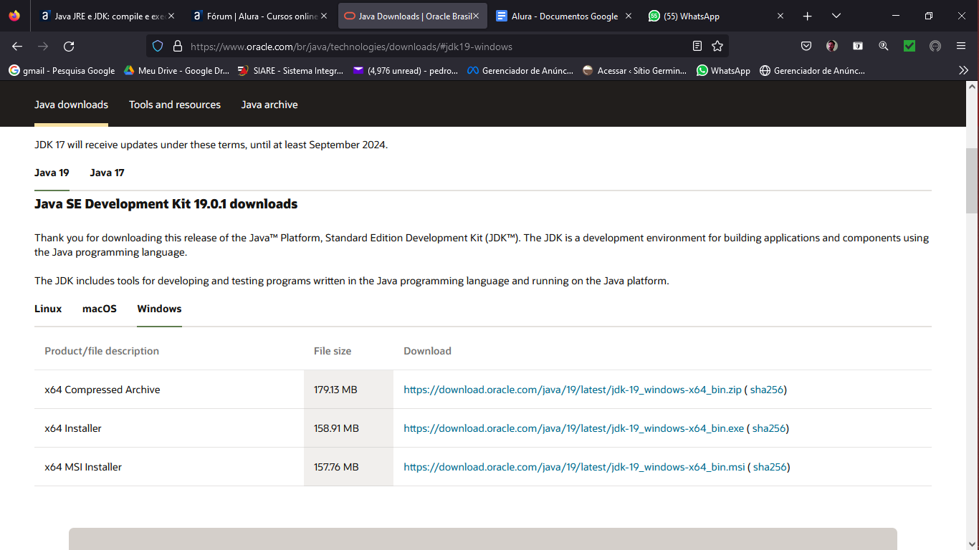List all tabs dropdown
The image size is (979, 550).
tap(836, 16)
